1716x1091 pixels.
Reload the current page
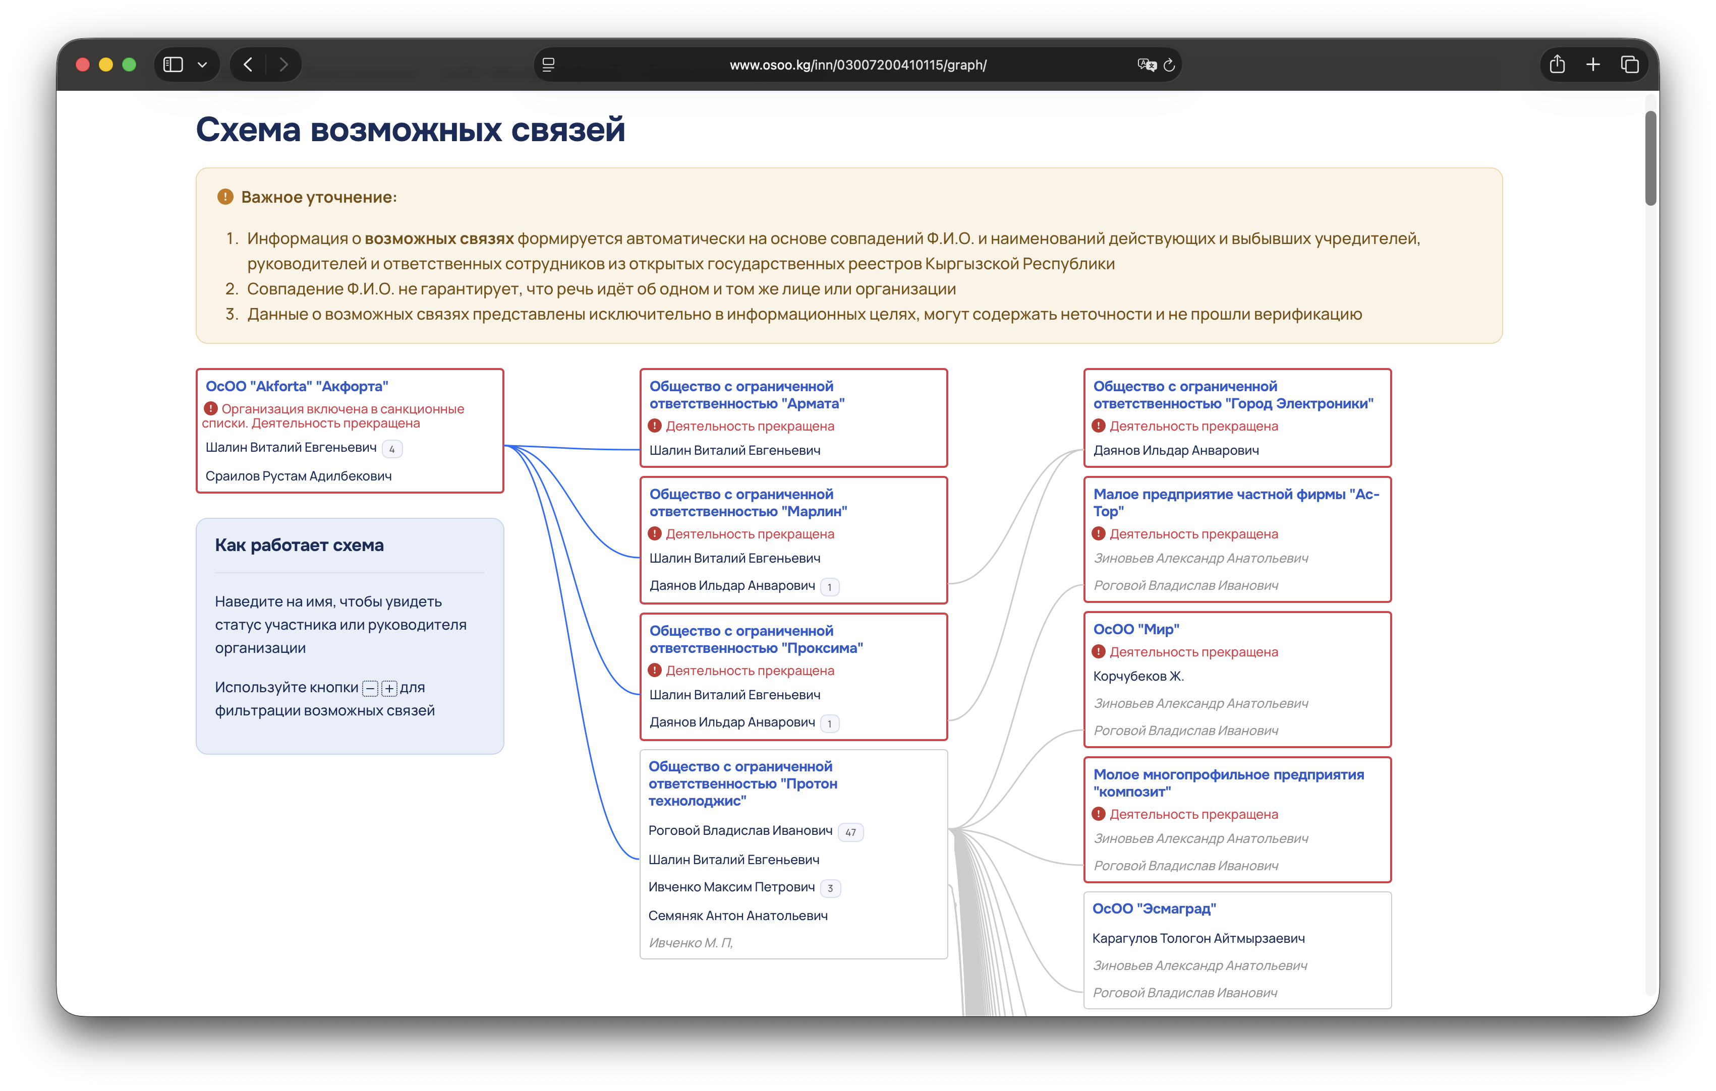1169,65
